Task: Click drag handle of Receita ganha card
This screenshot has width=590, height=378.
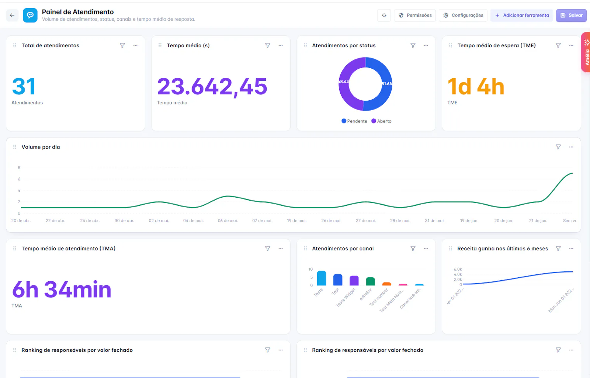Action: click(x=451, y=249)
